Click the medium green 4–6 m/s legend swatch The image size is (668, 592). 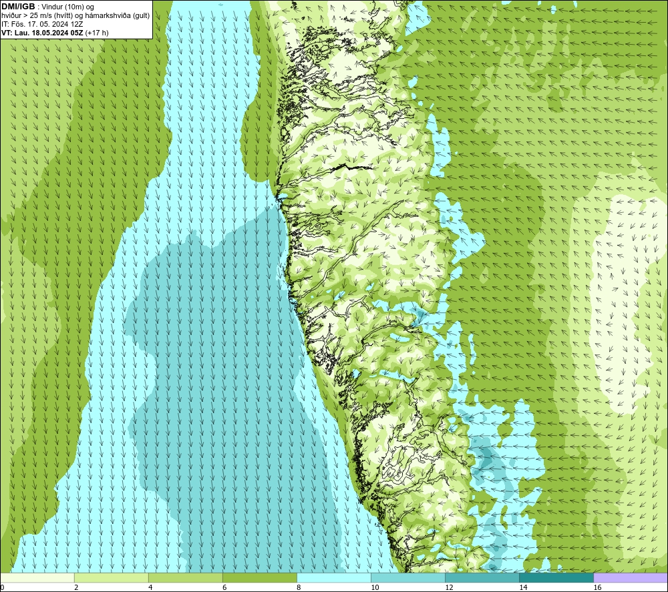(x=186, y=578)
